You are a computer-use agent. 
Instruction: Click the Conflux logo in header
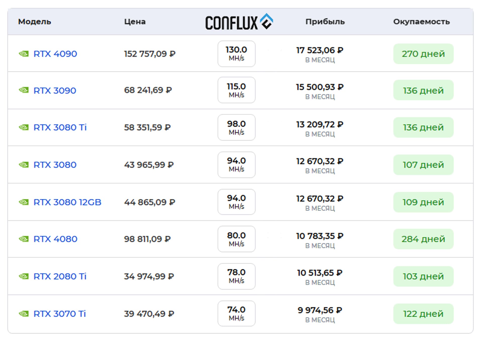[x=239, y=22]
